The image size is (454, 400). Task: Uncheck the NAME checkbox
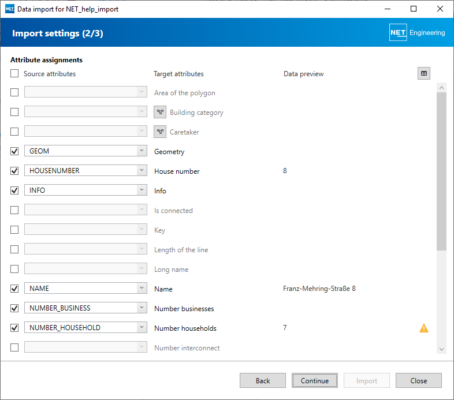click(14, 289)
